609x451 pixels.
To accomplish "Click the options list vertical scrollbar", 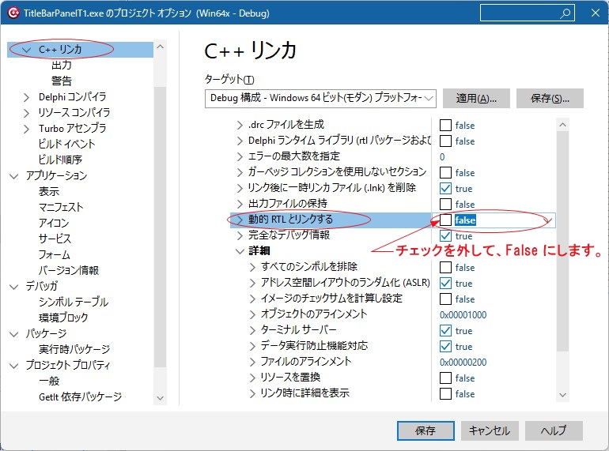I will [562, 261].
